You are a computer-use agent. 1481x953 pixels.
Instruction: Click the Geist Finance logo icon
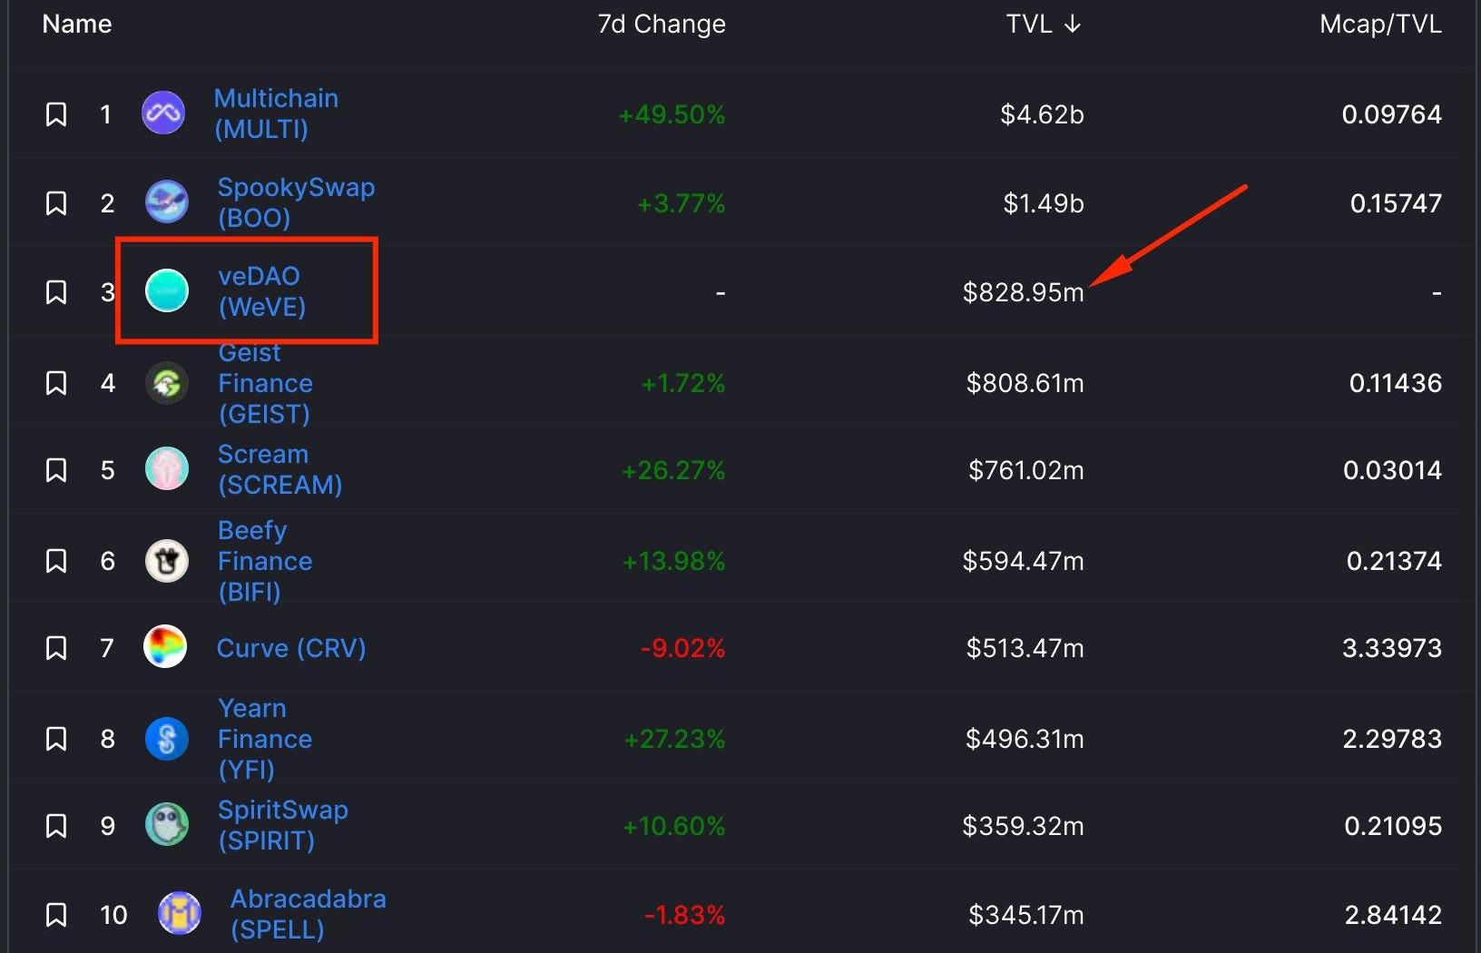click(167, 383)
